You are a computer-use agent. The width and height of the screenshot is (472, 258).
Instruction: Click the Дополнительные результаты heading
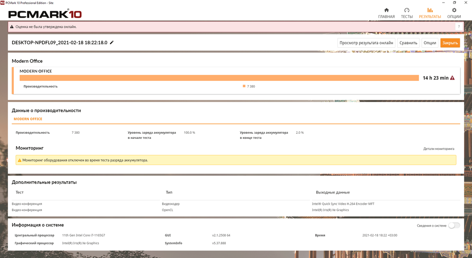(44, 182)
